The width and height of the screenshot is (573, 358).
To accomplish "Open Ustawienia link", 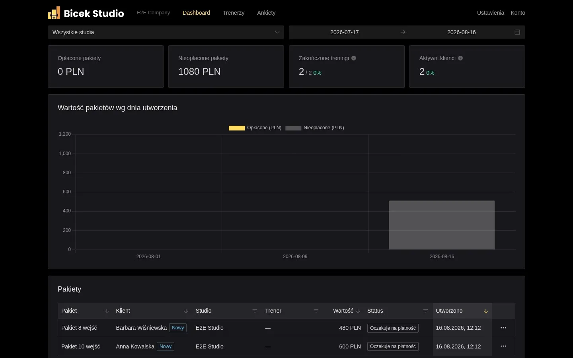I will tap(491, 13).
